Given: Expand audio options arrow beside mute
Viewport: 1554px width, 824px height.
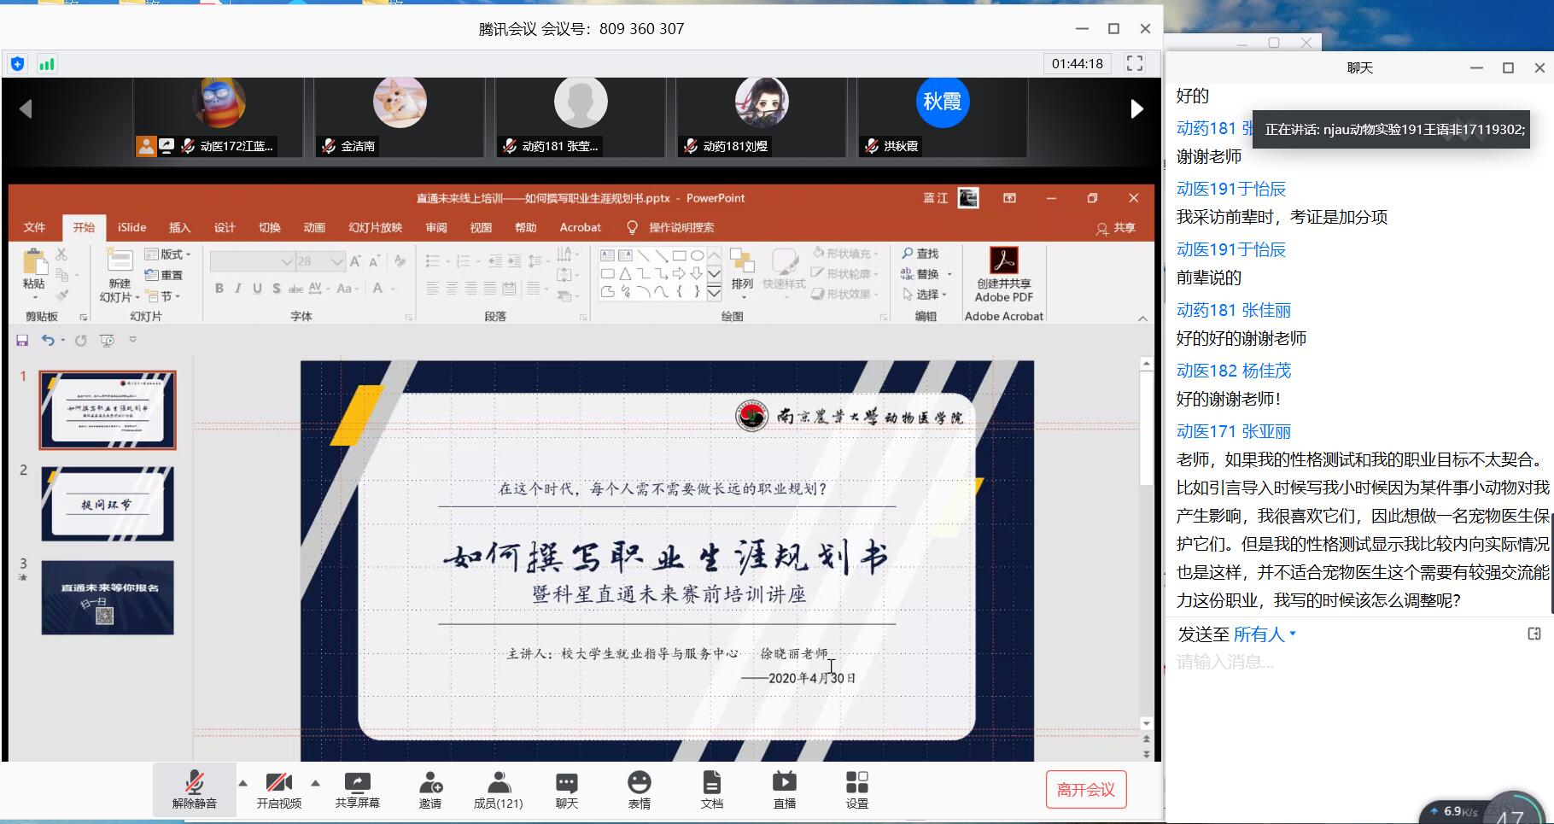Looking at the screenshot, I should point(243,783).
